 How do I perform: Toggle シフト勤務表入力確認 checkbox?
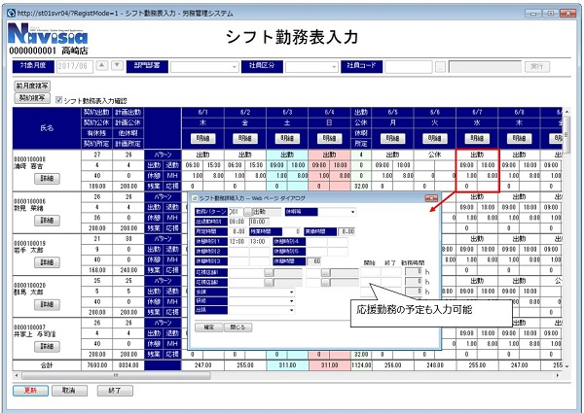coord(58,100)
